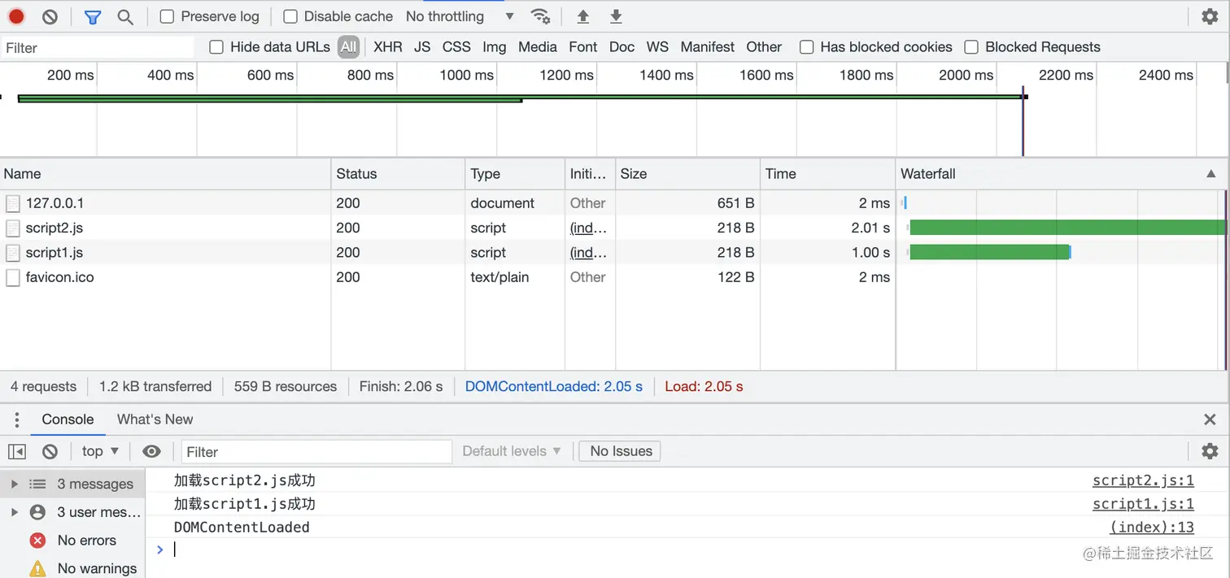Screen dimensions: 1230x578
Task: Clear the network log
Action: point(50,16)
